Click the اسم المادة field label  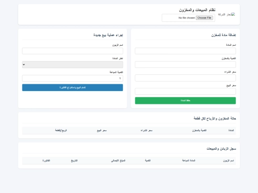click(231, 45)
